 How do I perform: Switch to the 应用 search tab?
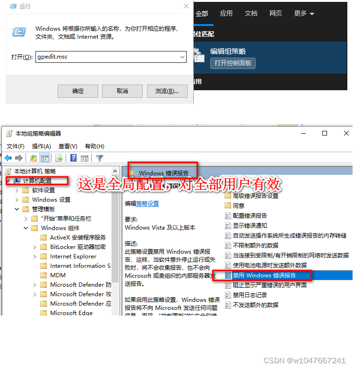[226, 13]
